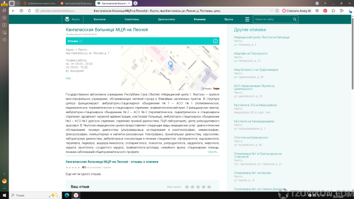Screen dimensions: 354x199
Task: Rate five stars in the Ваш отзыв form
Action: (209, 187)
